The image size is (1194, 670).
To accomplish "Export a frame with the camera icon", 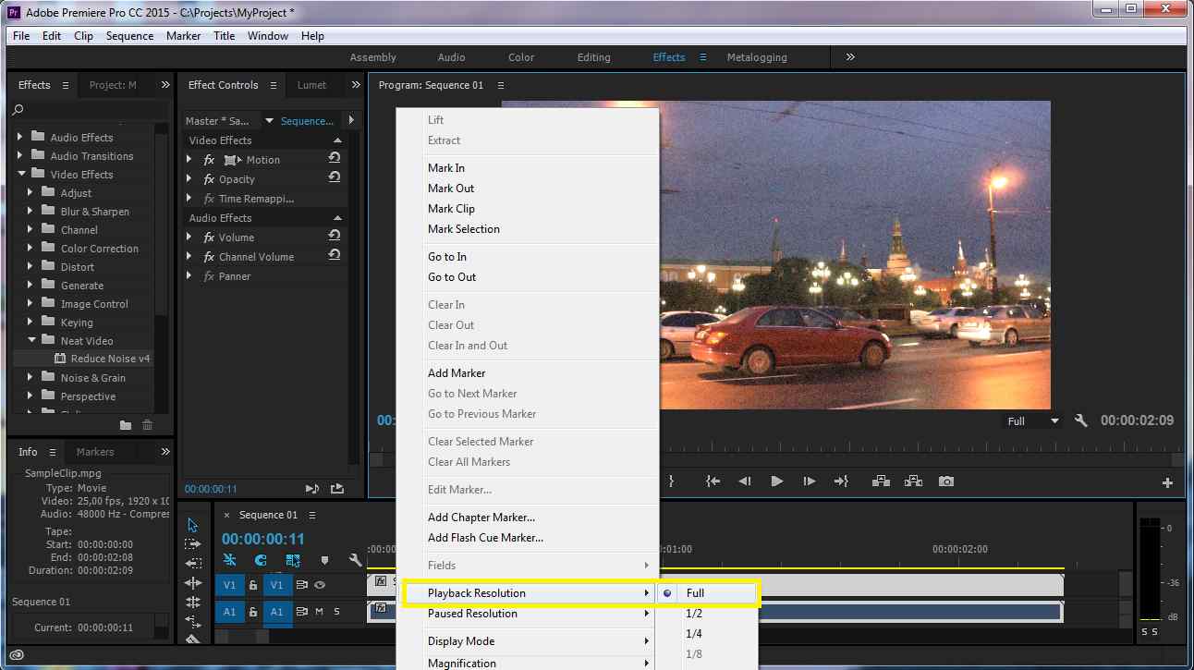I will tap(945, 481).
